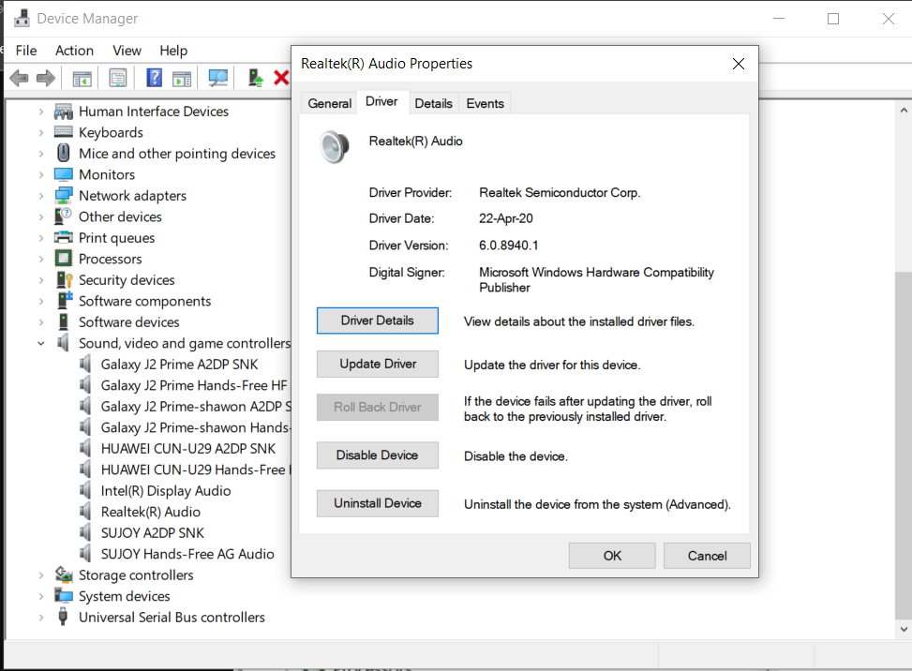Switch to the Details tab
The image size is (912, 671).
(x=433, y=103)
